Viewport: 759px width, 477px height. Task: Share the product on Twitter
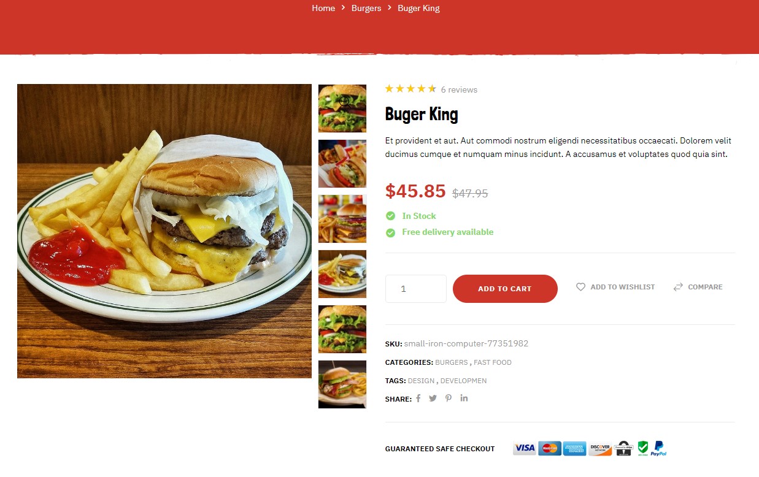(433, 399)
